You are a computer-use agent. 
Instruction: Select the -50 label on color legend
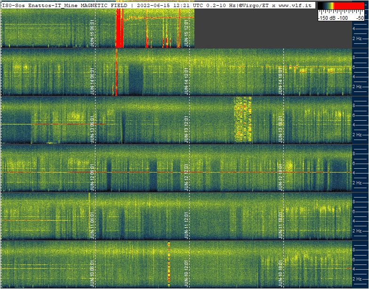point(360,18)
